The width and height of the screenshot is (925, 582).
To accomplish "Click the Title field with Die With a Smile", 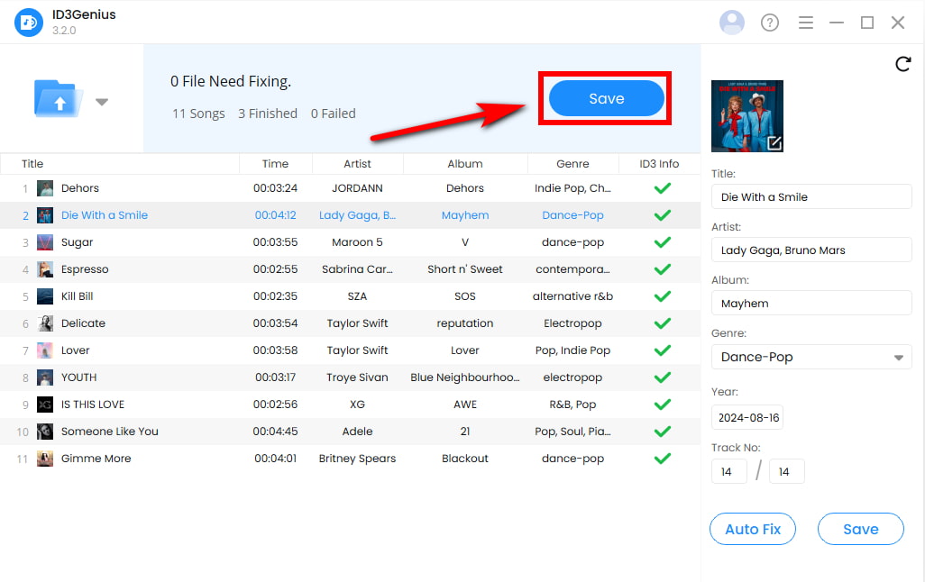I will 811,197.
